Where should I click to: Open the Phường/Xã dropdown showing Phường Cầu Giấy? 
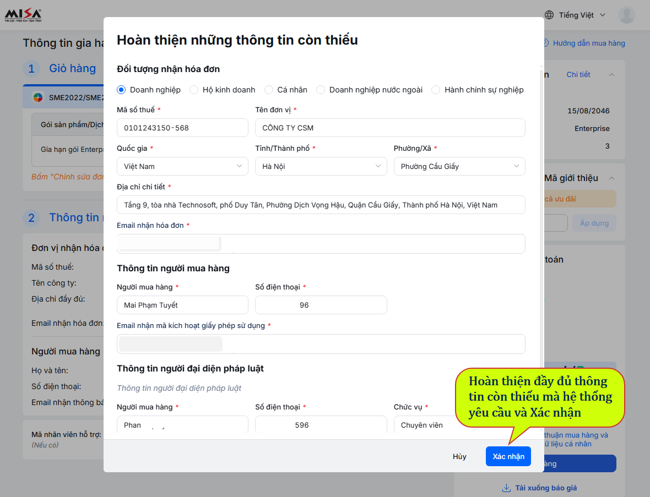459,166
